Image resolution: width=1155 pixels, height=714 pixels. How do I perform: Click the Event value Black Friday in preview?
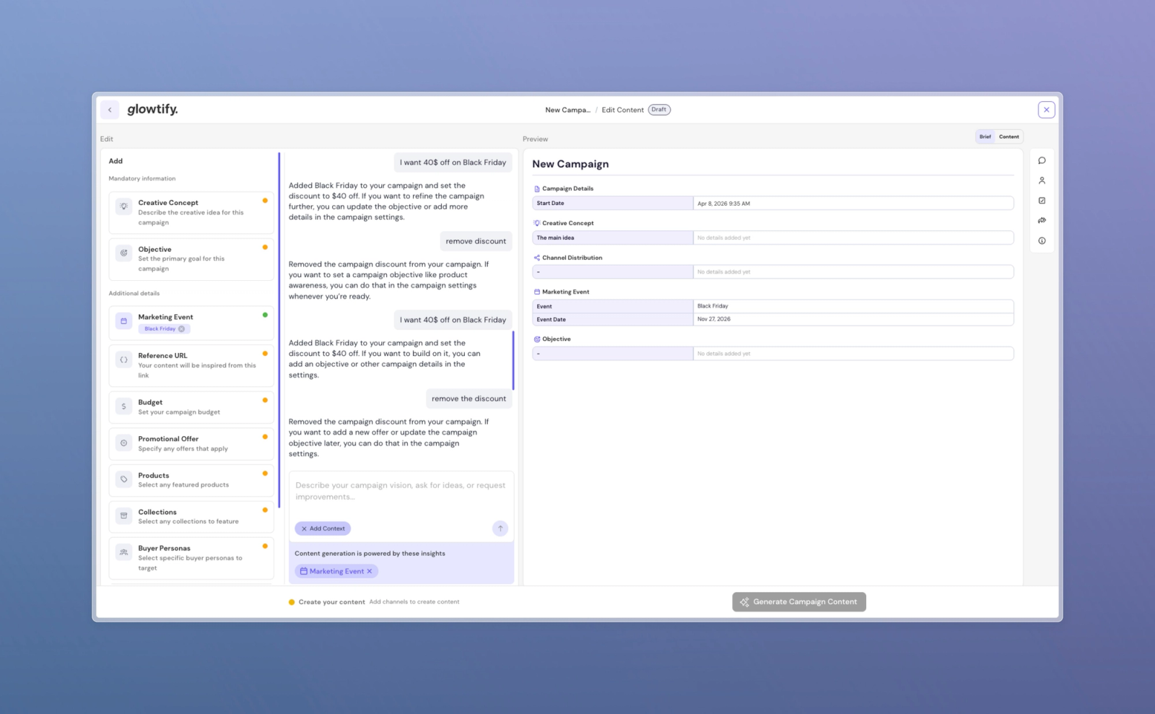coord(853,306)
